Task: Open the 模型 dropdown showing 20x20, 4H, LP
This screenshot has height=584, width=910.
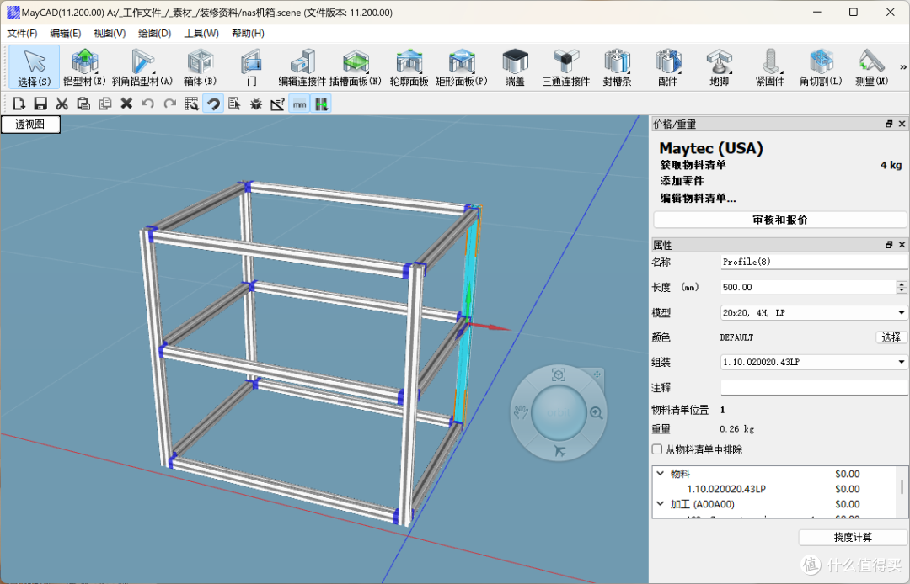Action: [814, 312]
